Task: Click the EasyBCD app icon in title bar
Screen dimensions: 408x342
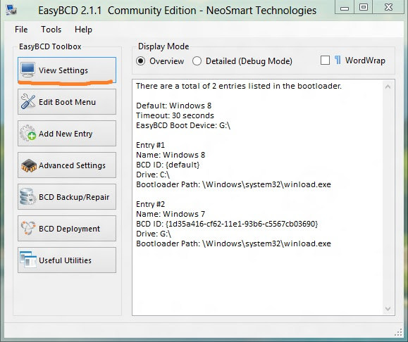Action: (x=12, y=10)
